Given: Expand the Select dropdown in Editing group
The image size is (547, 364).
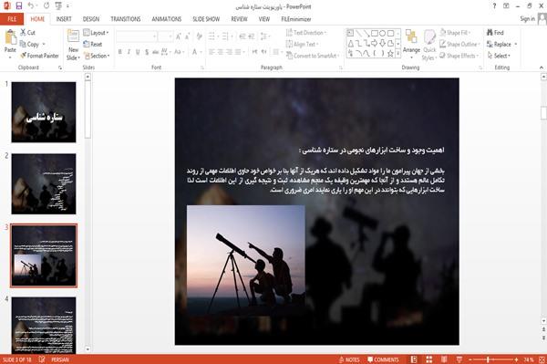Looking at the screenshot, I should click(500, 56).
